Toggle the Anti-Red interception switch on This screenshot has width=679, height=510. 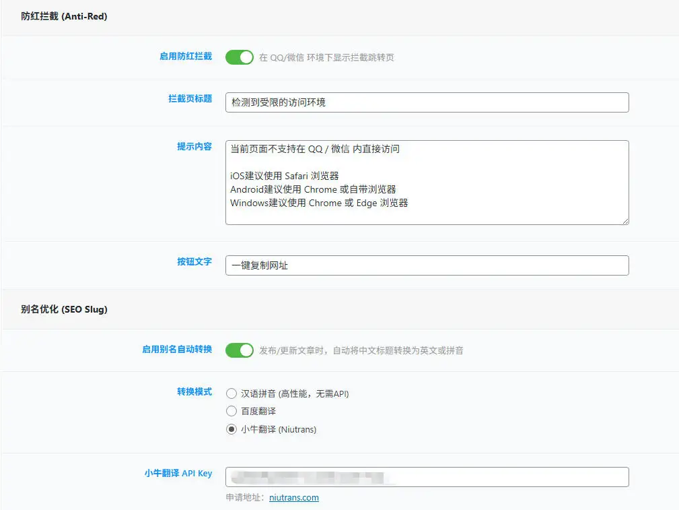(239, 57)
